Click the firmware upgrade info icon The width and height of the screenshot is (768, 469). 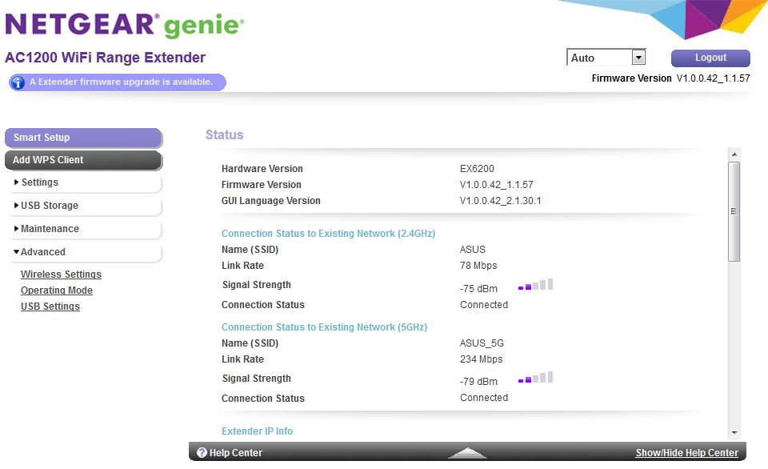(x=17, y=82)
